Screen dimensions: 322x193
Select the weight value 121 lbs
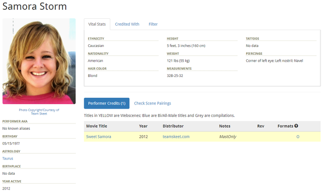point(178,61)
